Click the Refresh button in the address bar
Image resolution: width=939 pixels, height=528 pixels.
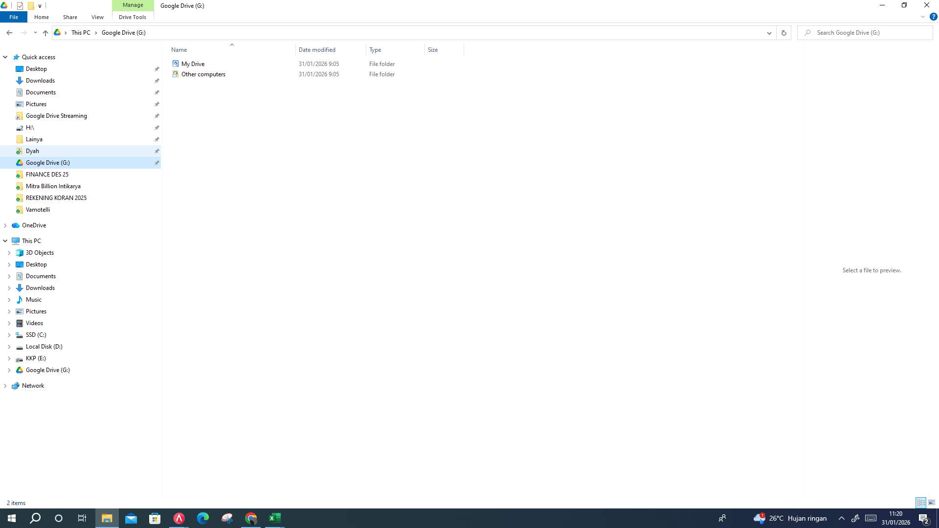783,33
